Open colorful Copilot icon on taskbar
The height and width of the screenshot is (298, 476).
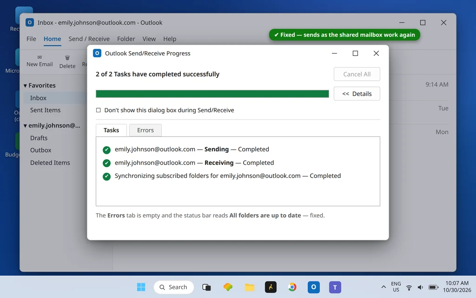(x=228, y=287)
